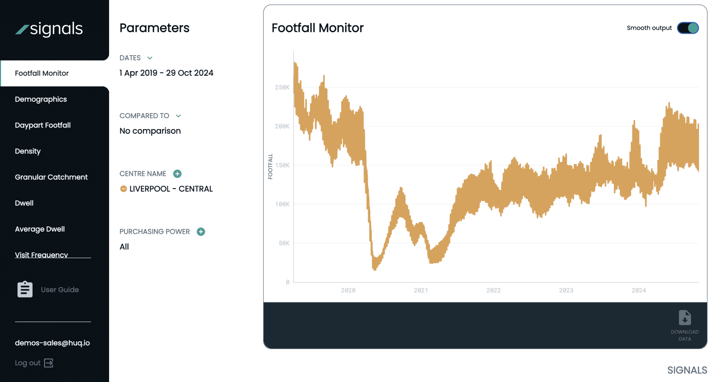Open the Average Dwell section
Image resolution: width=714 pixels, height=382 pixels.
point(40,229)
